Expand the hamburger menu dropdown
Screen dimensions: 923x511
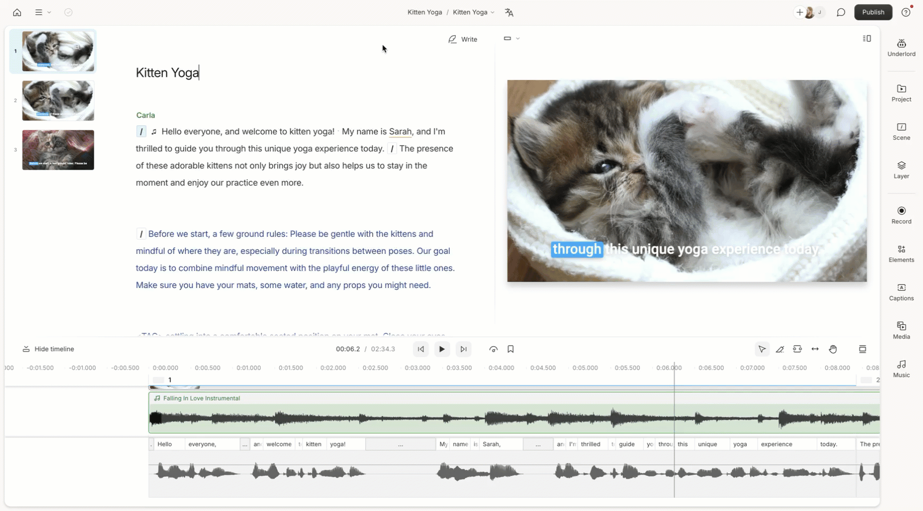tap(43, 12)
